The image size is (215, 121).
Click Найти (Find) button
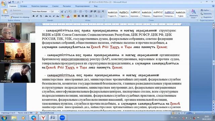[x=205, y=10]
